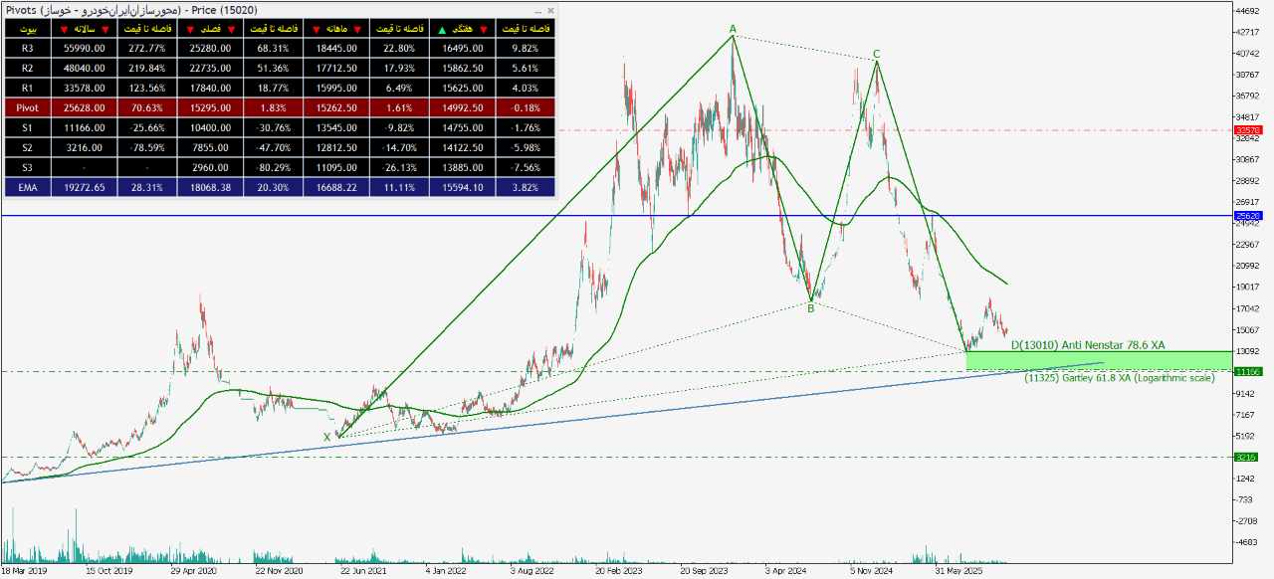
Task: Click the EMA row label cell
Action: tap(27, 186)
